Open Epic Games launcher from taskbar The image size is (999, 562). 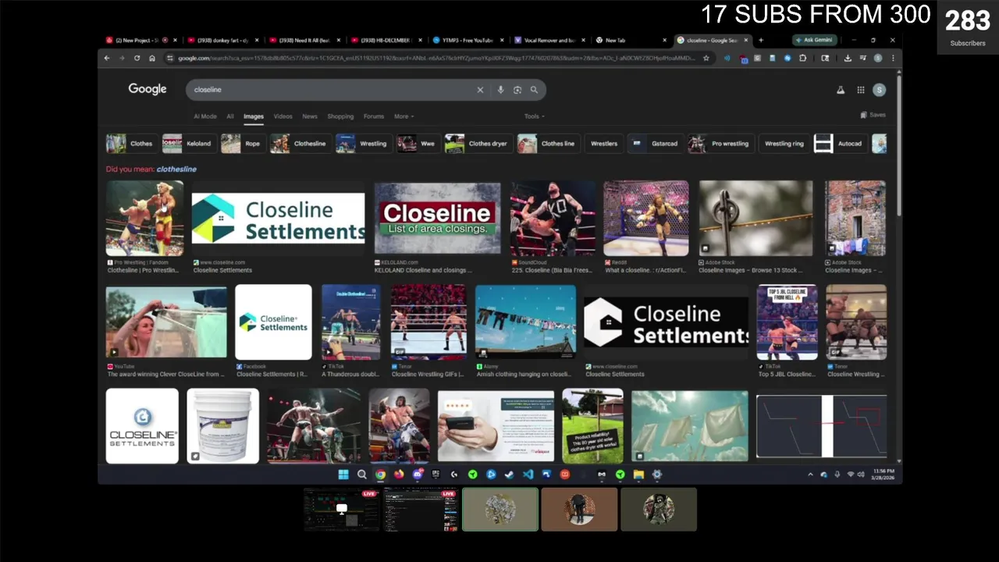point(436,474)
